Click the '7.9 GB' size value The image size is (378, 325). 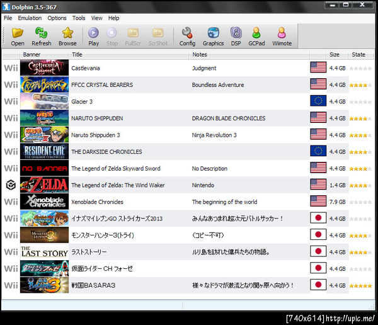point(337,202)
